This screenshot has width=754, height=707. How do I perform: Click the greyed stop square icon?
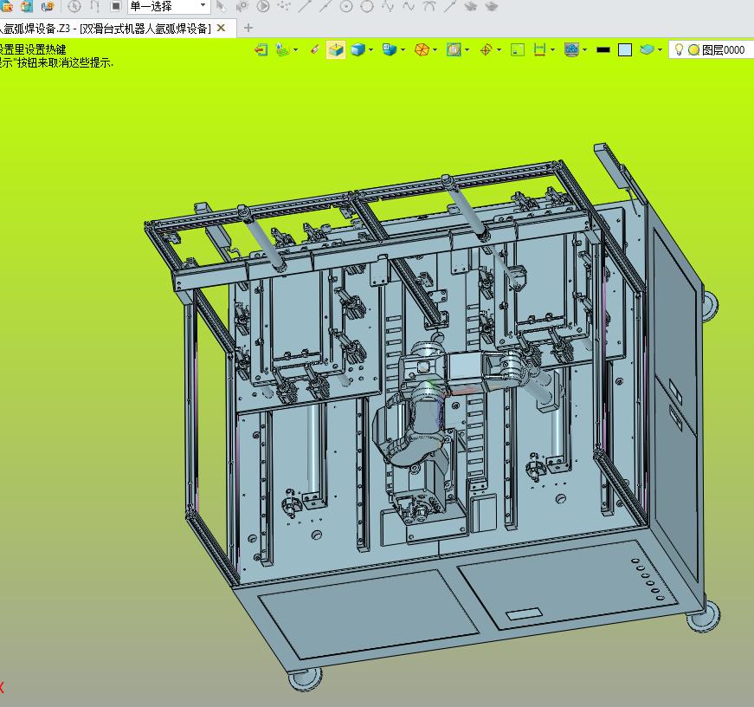[x=116, y=6]
